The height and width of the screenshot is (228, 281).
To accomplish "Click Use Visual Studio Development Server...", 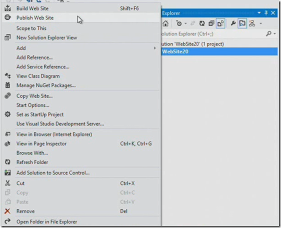I will 80,124.
